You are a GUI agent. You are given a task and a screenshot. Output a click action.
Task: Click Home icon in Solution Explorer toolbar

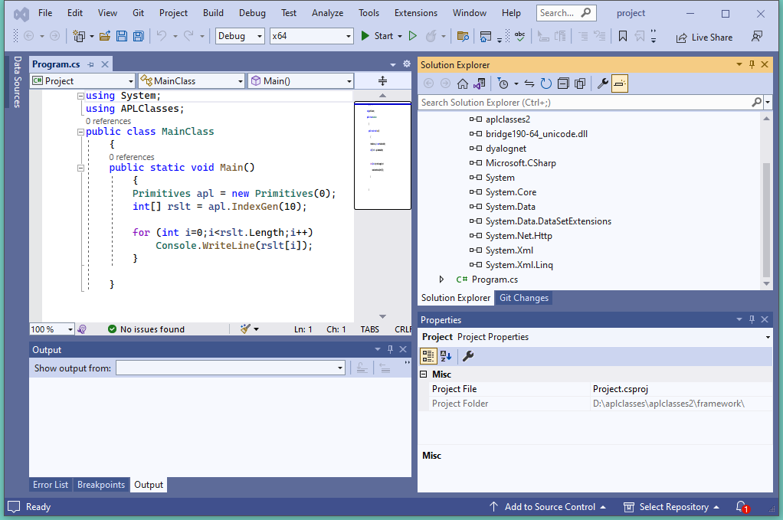tap(463, 83)
